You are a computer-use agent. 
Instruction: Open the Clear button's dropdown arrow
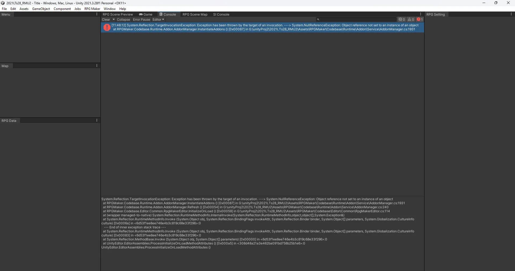pos(114,20)
